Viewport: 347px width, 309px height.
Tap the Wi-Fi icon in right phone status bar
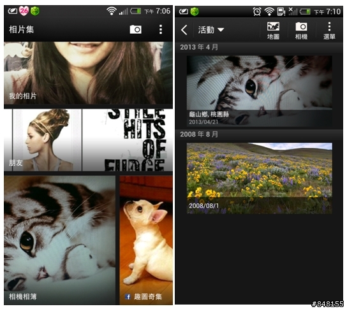tap(269, 11)
